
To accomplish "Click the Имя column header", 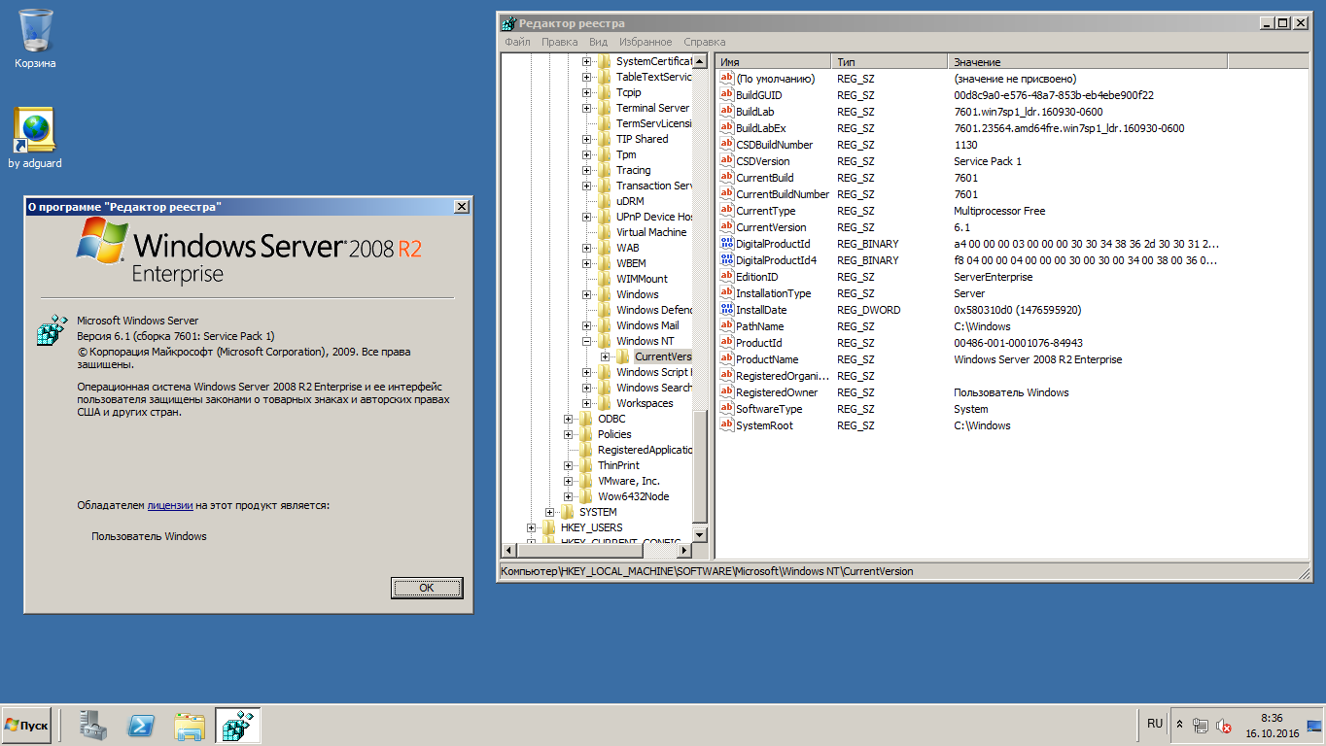I will coord(774,61).
